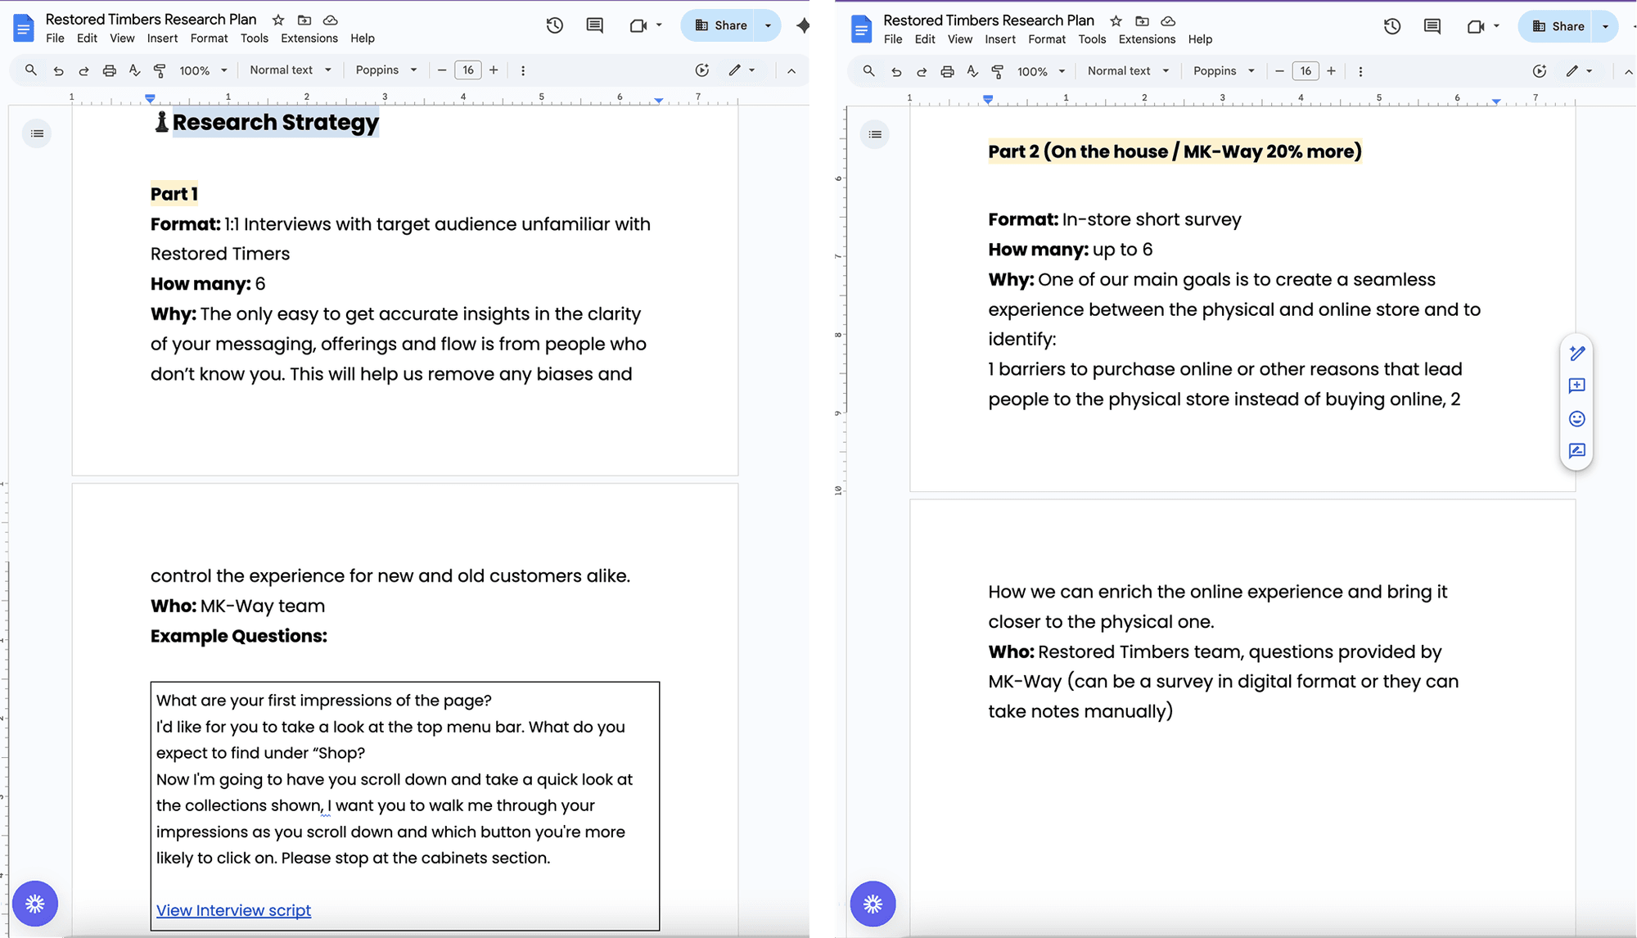Click the search magnifier in right toolbar
This screenshot has width=1637, height=938.
(868, 71)
